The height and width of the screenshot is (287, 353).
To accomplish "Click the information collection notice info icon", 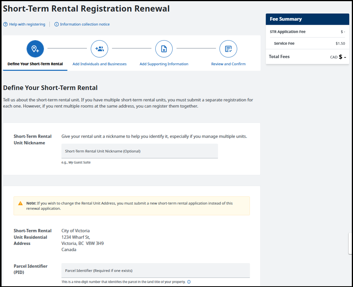I will (57, 24).
